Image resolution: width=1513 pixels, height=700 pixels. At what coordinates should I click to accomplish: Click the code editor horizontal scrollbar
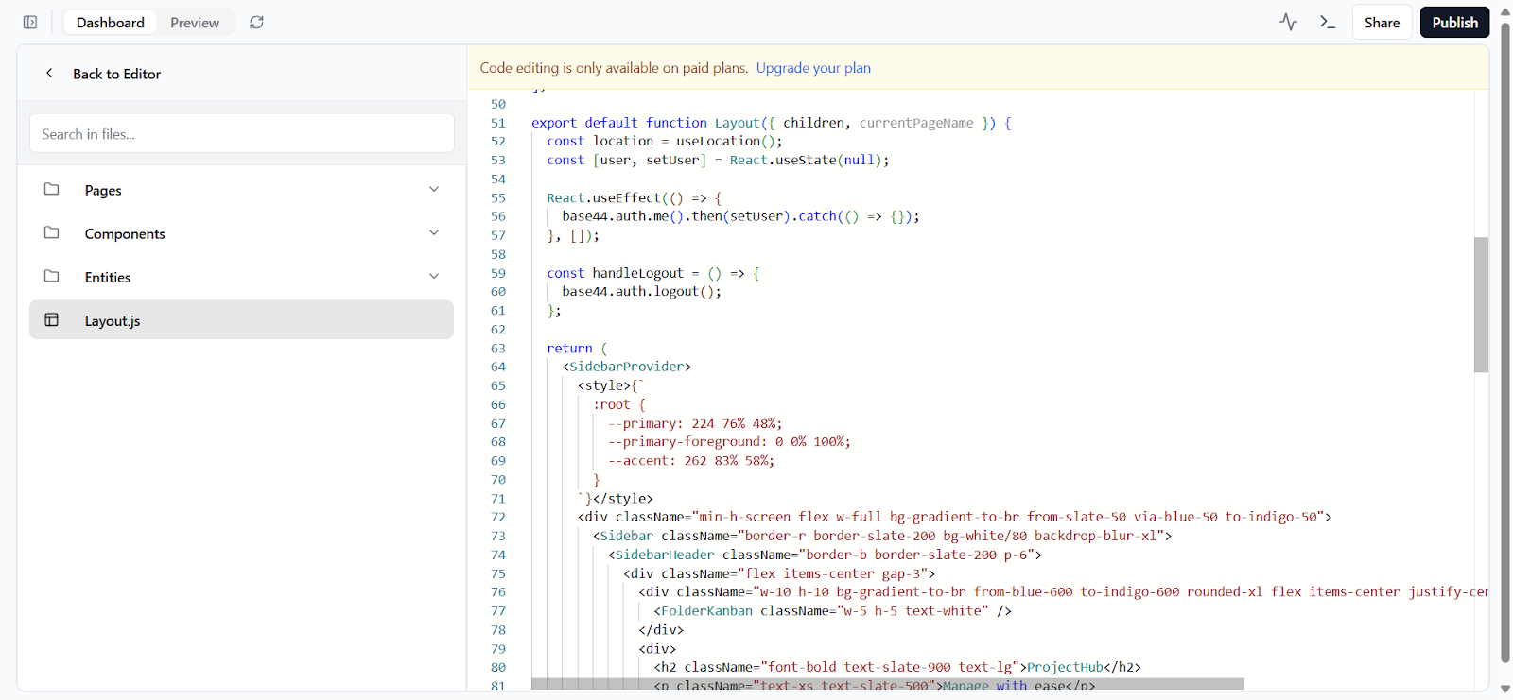point(888,684)
